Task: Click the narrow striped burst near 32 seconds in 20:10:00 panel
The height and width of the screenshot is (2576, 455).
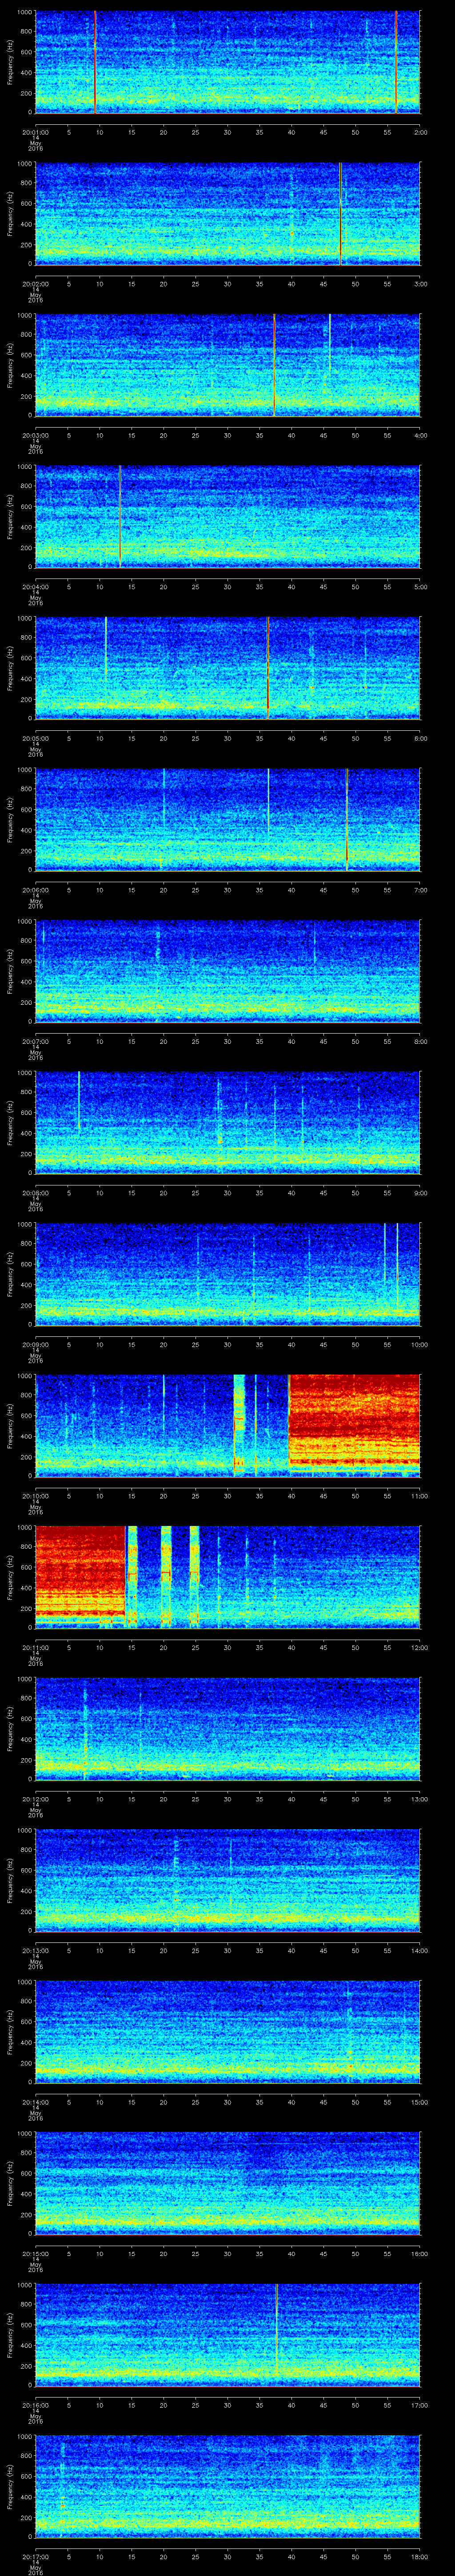Action: pos(239,1424)
